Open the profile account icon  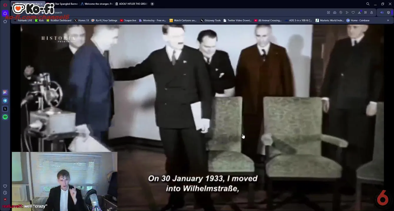pyautogui.click(x=372, y=13)
